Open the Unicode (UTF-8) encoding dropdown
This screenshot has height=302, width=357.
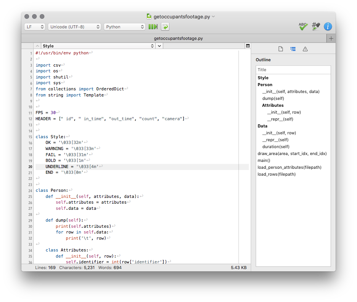tap(75, 27)
